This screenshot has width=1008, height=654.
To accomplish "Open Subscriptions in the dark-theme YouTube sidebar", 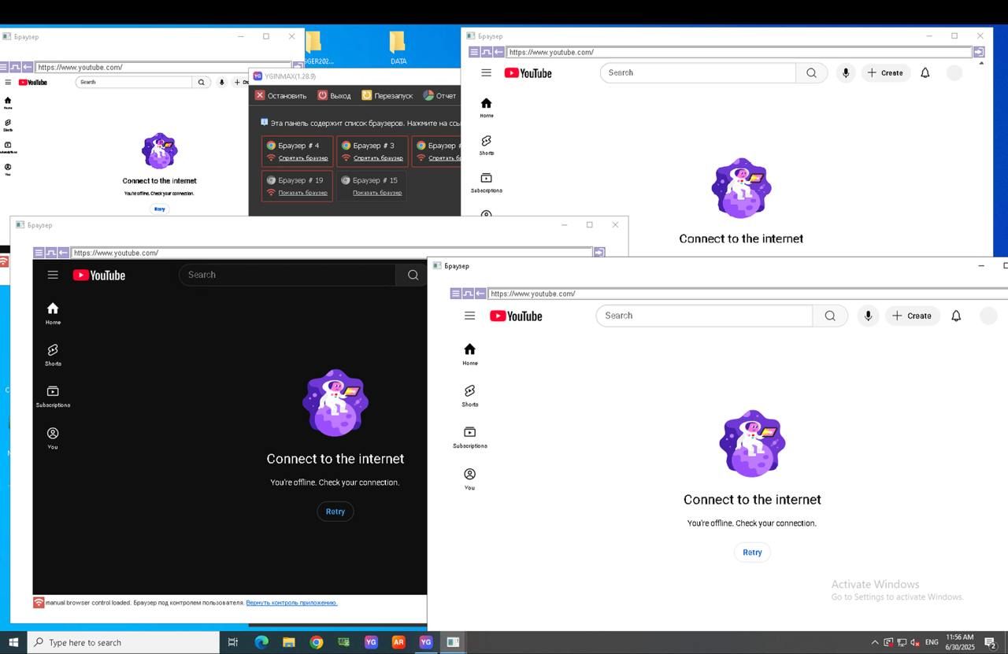I will click(x=53, y=395).
